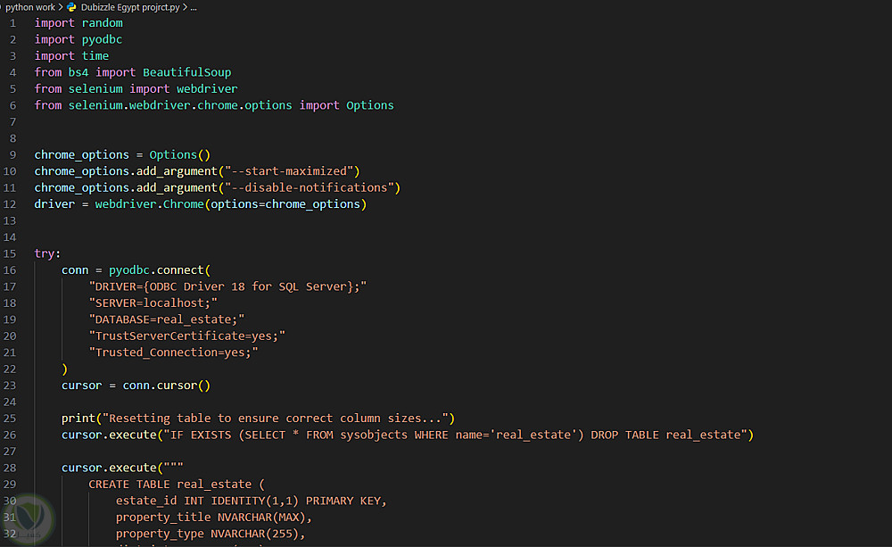Click the 'try:' keyword
This screenshot has width=892, height=547.
click(x=47, y=253)
